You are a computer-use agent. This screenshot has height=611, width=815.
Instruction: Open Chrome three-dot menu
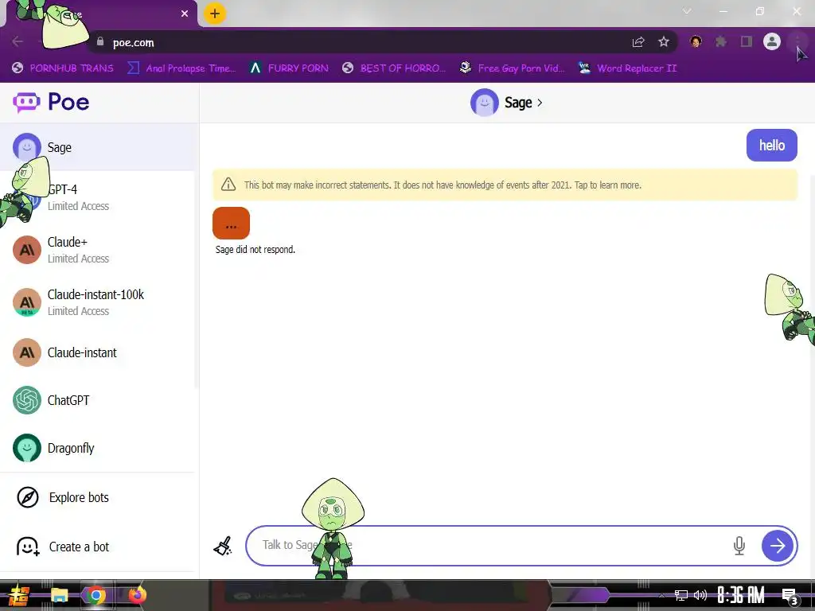797,41
